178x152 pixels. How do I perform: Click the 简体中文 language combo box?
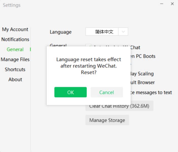pos(104,32)
